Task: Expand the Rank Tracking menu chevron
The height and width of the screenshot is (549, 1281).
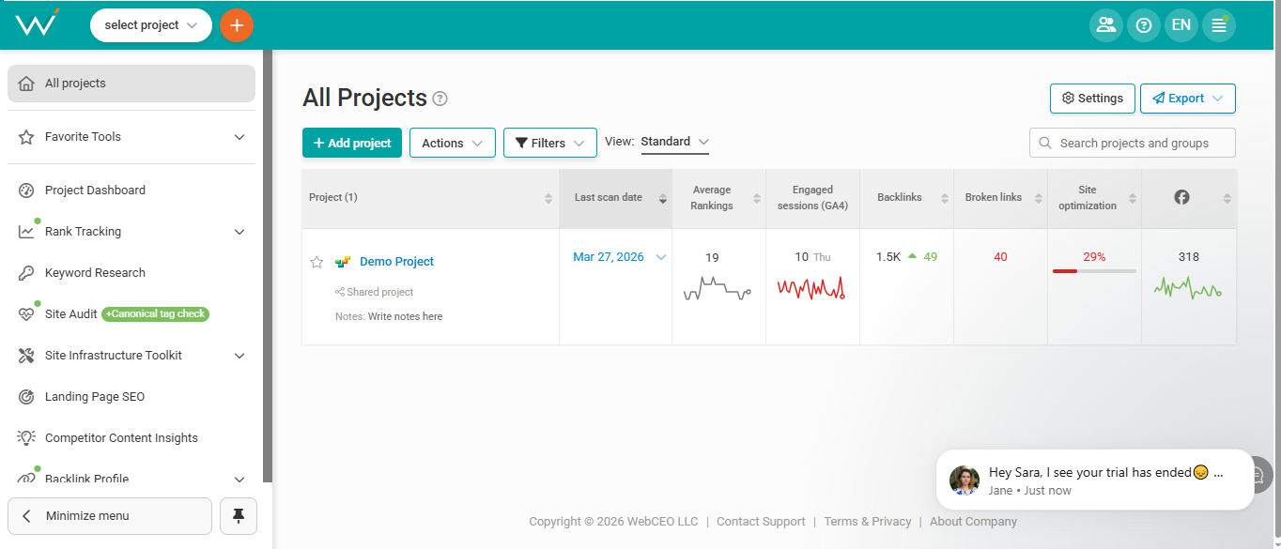Action: [x=239, y=232]
